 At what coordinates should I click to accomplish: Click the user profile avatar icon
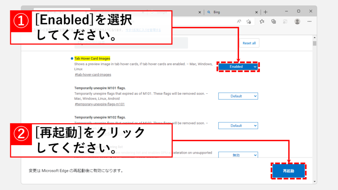click(297, 21)
